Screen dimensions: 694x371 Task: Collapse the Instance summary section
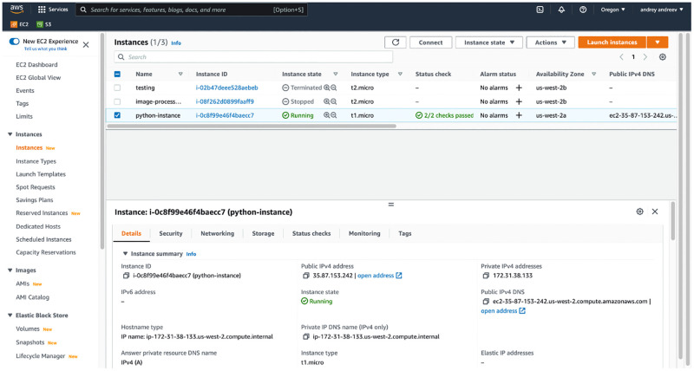(x=125, y=254)
